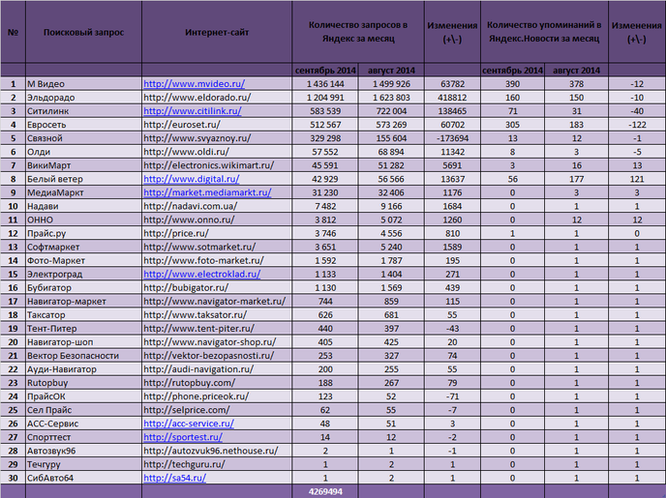
Task: Select the 'Поисковый запрос' header cell
Action: click(83, 32)
